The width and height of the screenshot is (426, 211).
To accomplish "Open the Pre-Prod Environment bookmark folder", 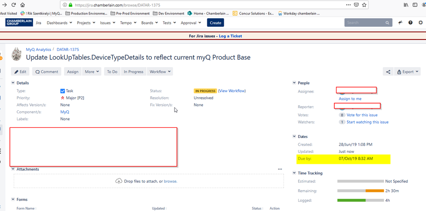I will 130,13.
